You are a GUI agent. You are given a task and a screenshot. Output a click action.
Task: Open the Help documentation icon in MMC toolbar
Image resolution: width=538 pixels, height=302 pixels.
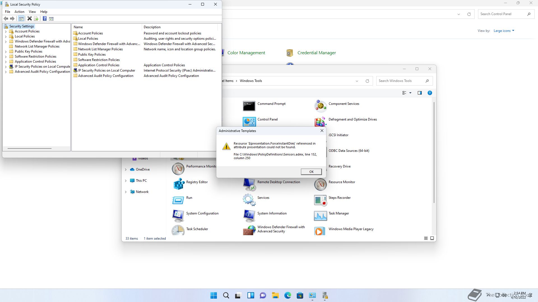pyautogui.click(x=45, y=18)
